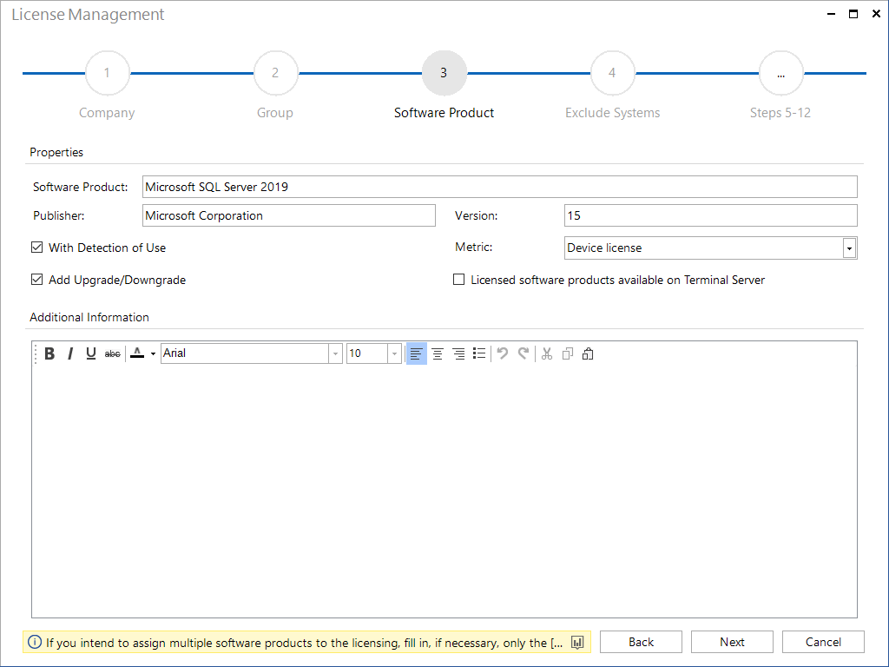Grab the editor toolbar grip handle
The width and height of the screenshot is (889, 667).
36,354
